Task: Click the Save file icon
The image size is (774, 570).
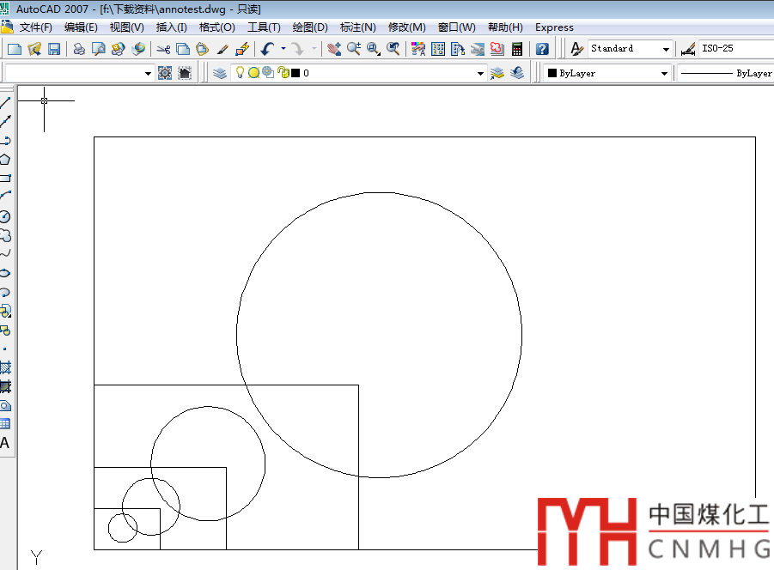Action: point(54,49)
